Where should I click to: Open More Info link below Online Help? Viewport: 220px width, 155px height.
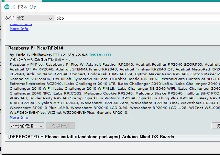(x=19, y=29)
